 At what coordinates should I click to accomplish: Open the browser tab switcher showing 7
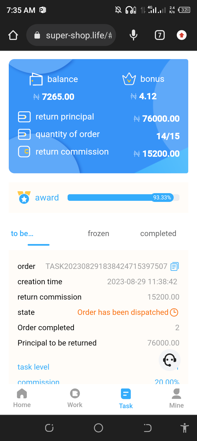click(x=160, y=35)
